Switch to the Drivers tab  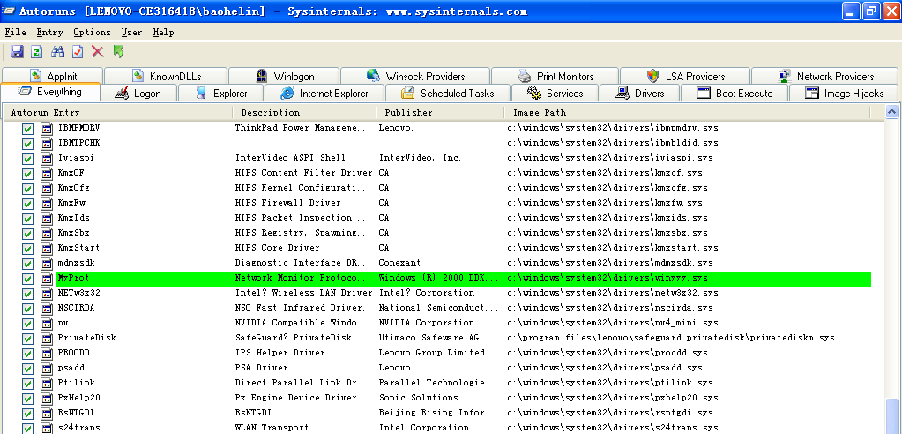(639, 94)
